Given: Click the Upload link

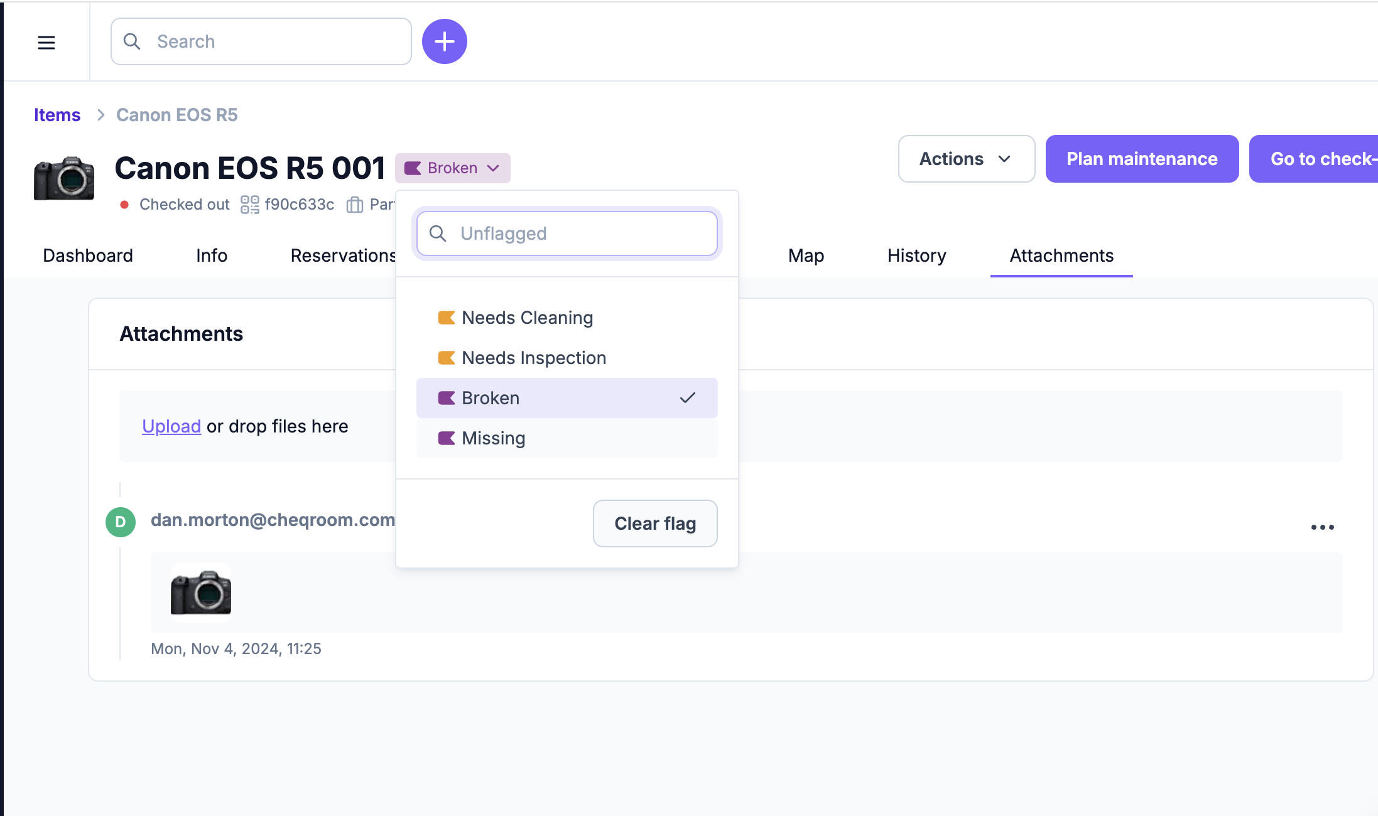Looking at the screenshot, I should point(171,426).
